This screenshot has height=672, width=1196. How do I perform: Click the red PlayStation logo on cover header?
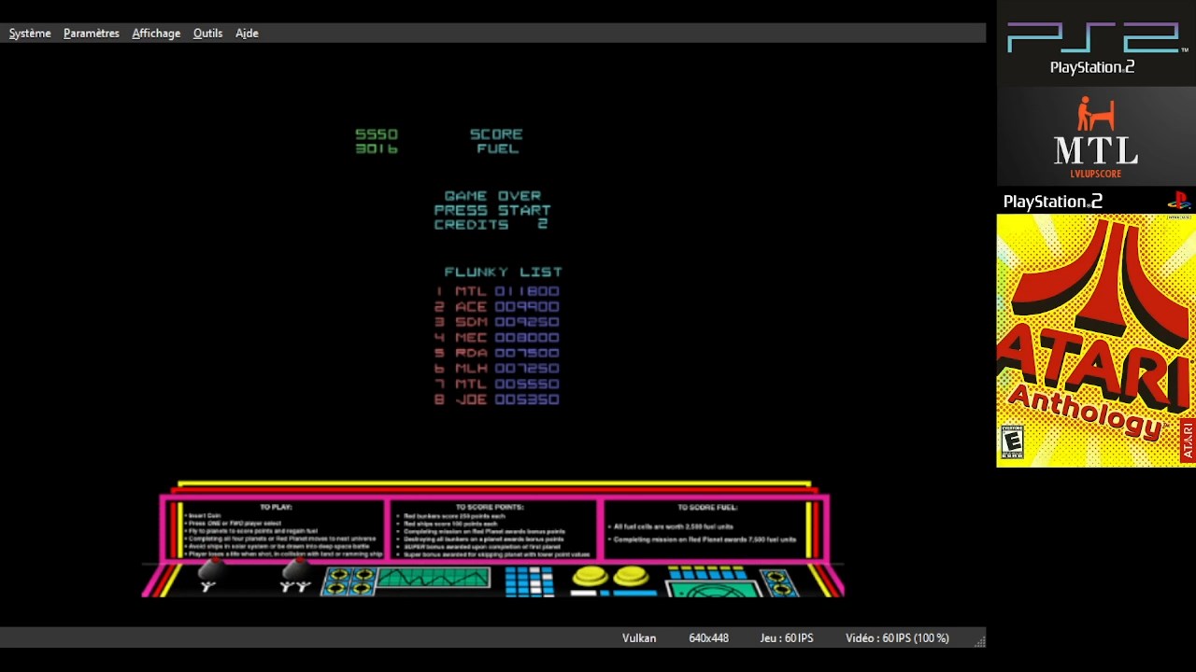tap(1178, 201)
